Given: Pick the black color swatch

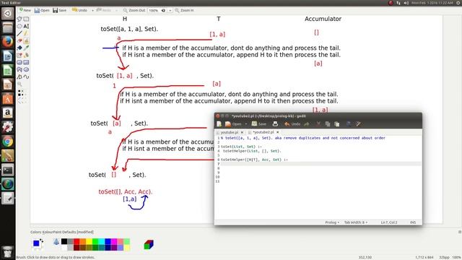Looking at the screenshot, I should point(64,242).
